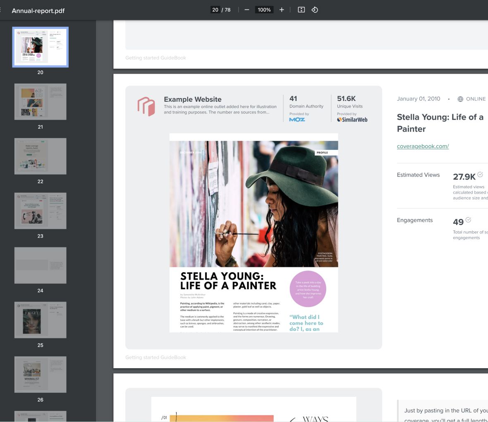Click the painter magazine article image

[x=254, y=233]
